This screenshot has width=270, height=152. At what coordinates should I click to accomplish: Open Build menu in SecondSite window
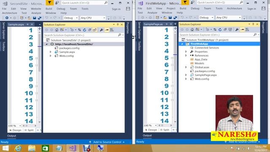pos(49,8)
